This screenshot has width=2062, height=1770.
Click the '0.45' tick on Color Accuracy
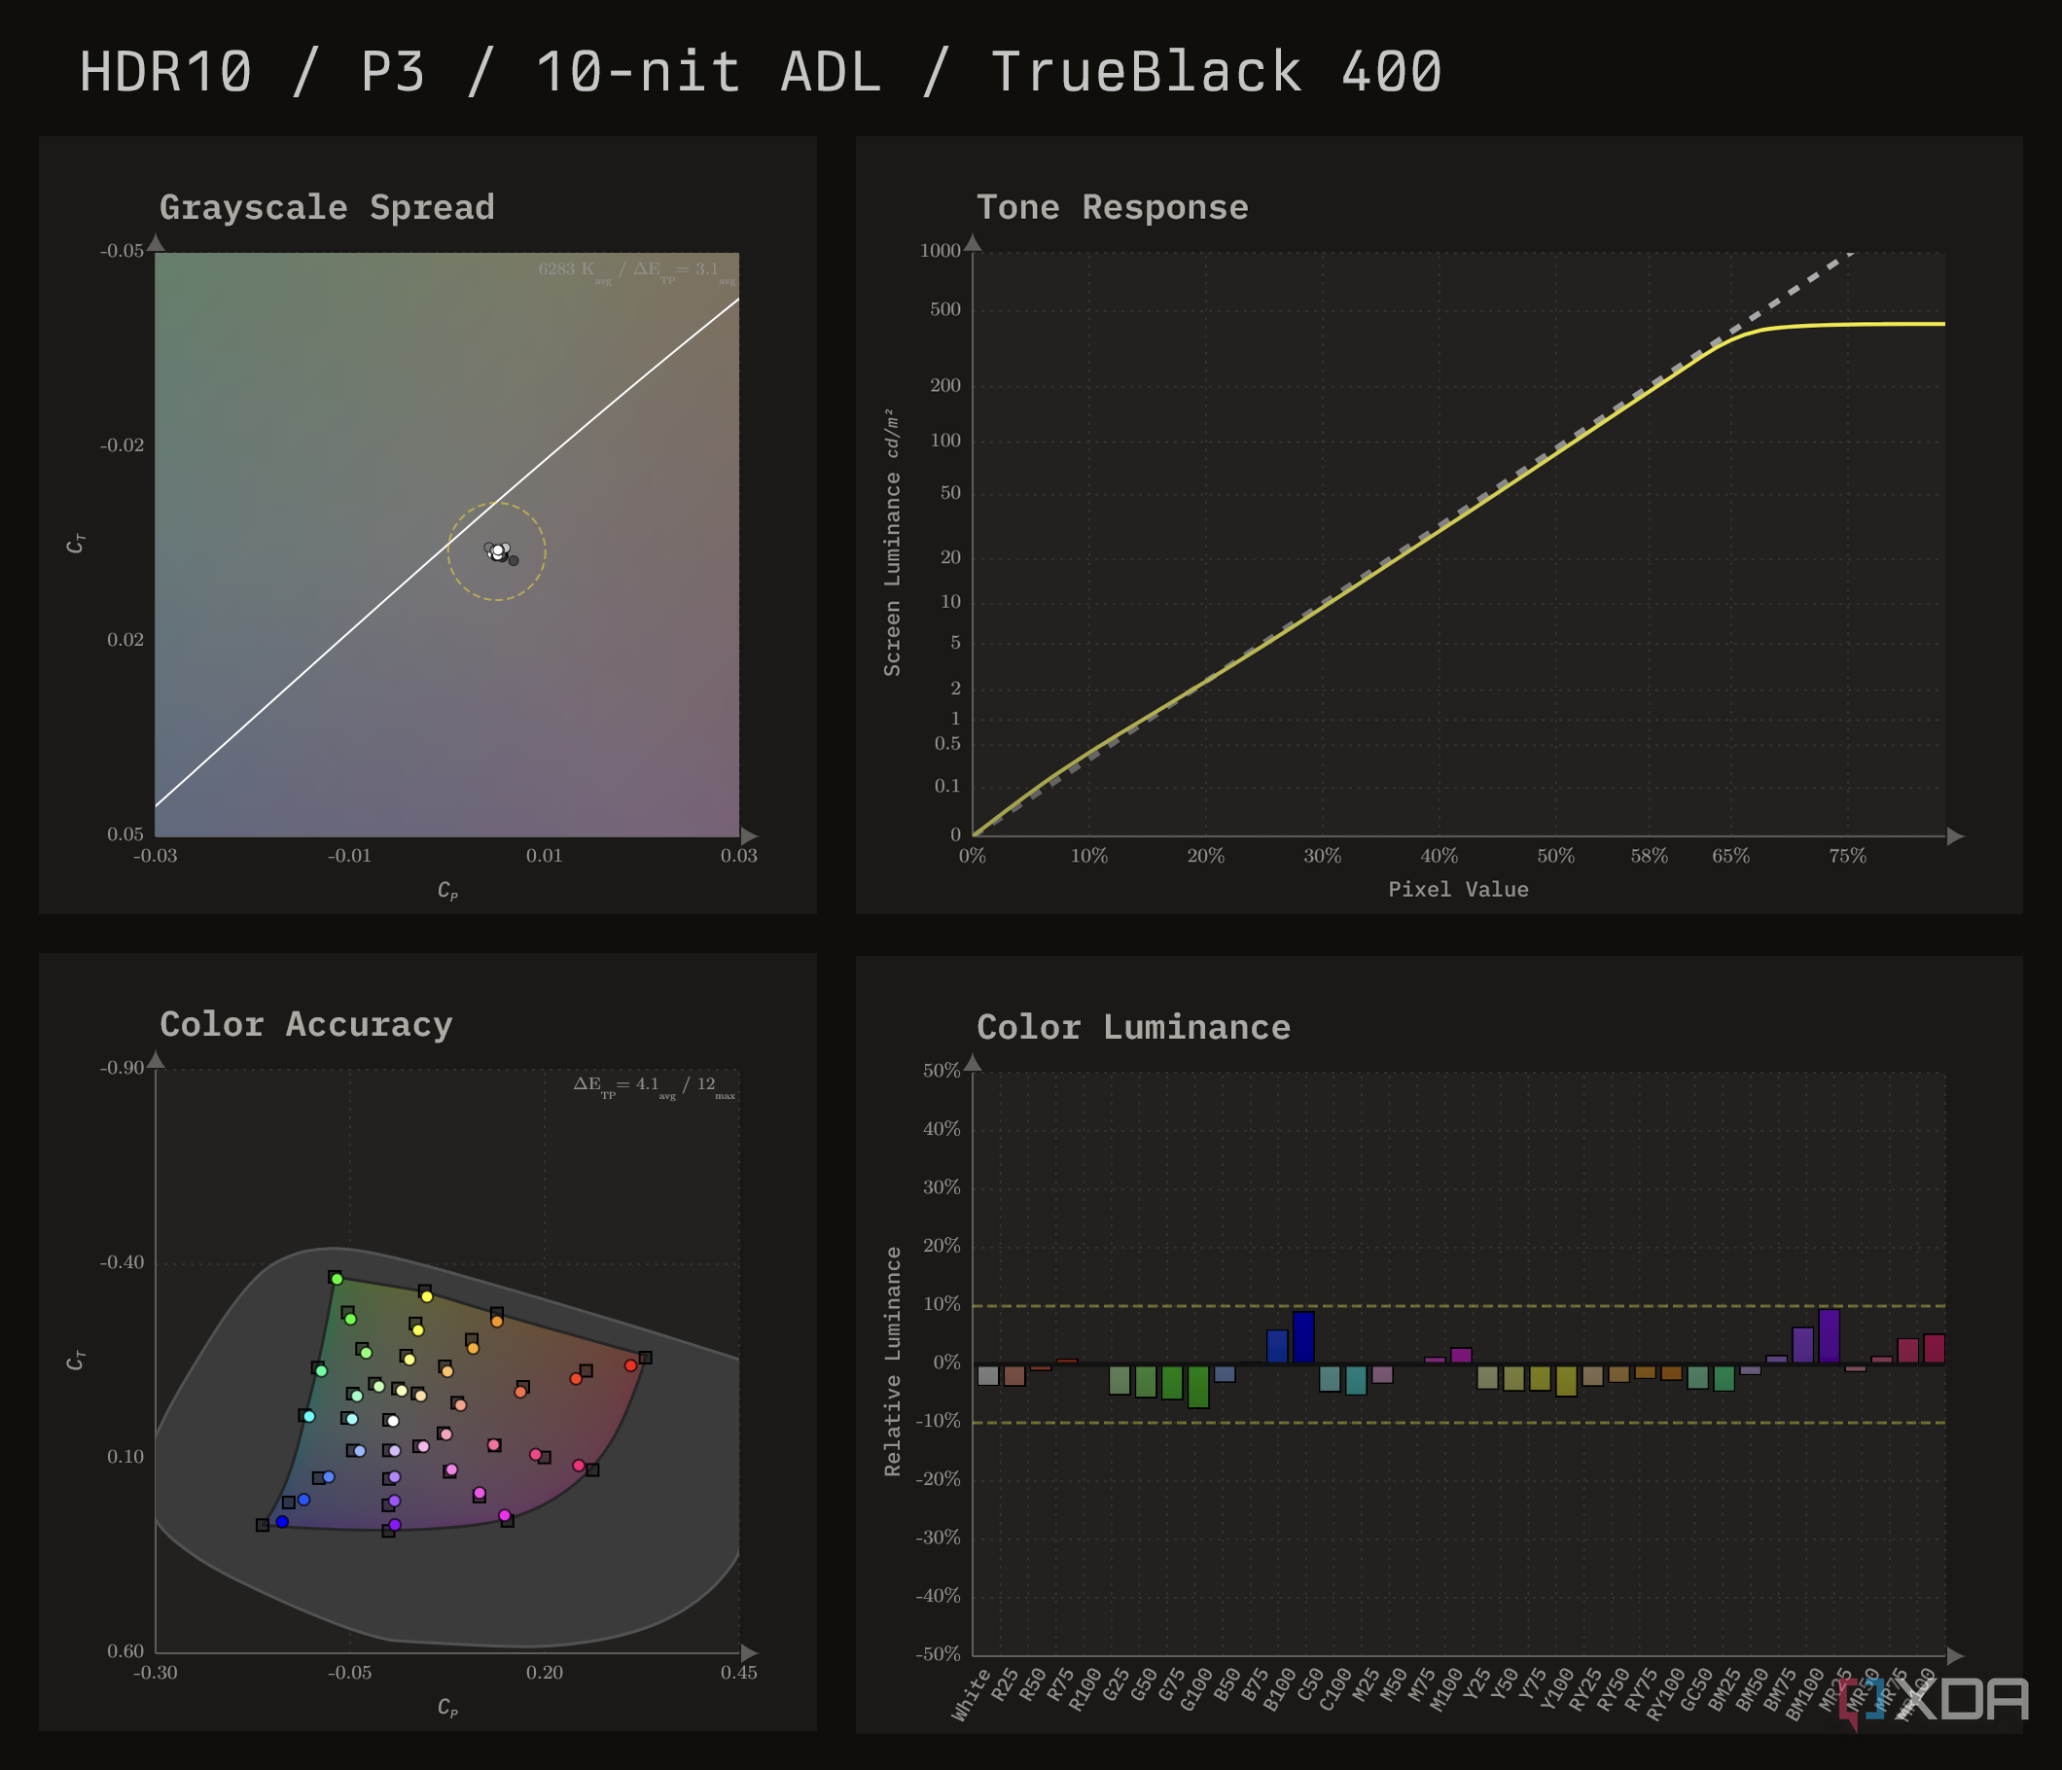pos(738,1673)
